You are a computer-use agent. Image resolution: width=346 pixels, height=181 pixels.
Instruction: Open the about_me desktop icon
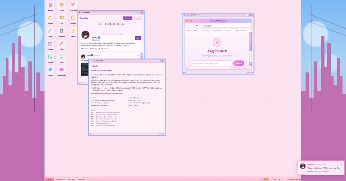50,5
